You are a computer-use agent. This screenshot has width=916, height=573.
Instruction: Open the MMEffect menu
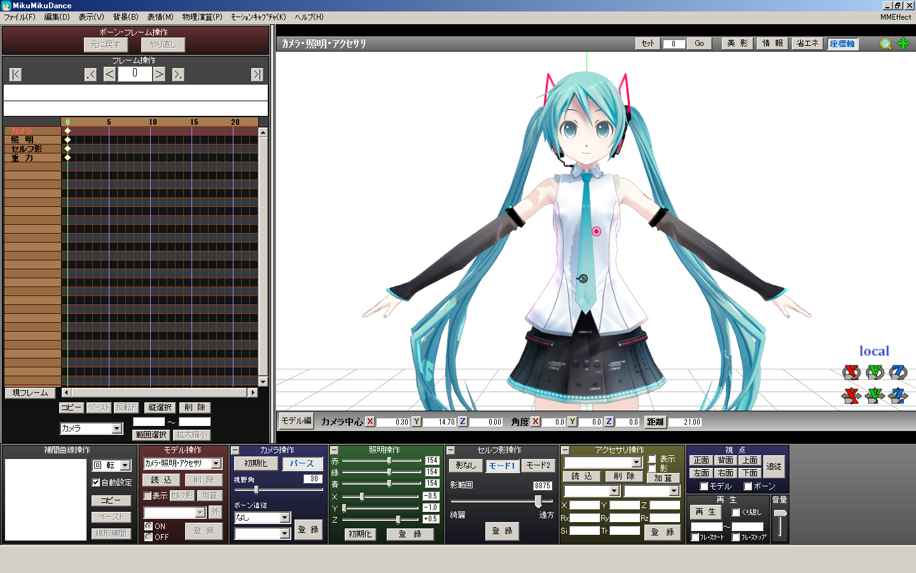tap(896, 17)
